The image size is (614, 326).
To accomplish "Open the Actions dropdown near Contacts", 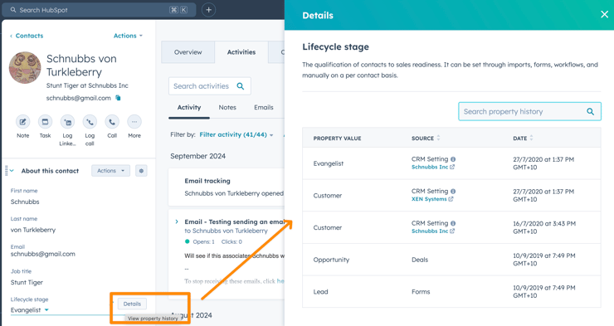I will click(x=128, y=36).
